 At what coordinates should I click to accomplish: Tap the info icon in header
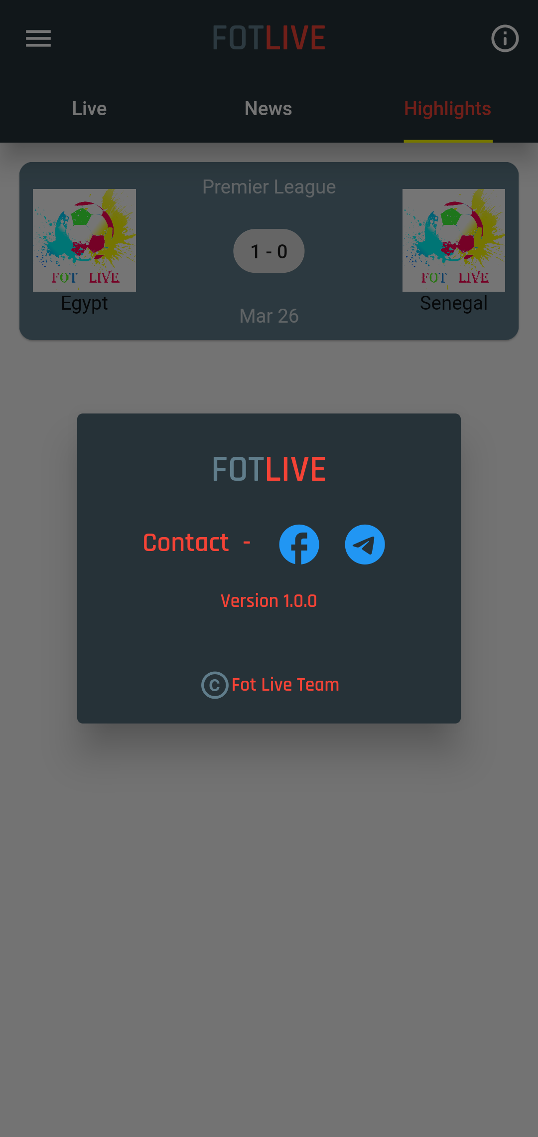tap(505, 38)
